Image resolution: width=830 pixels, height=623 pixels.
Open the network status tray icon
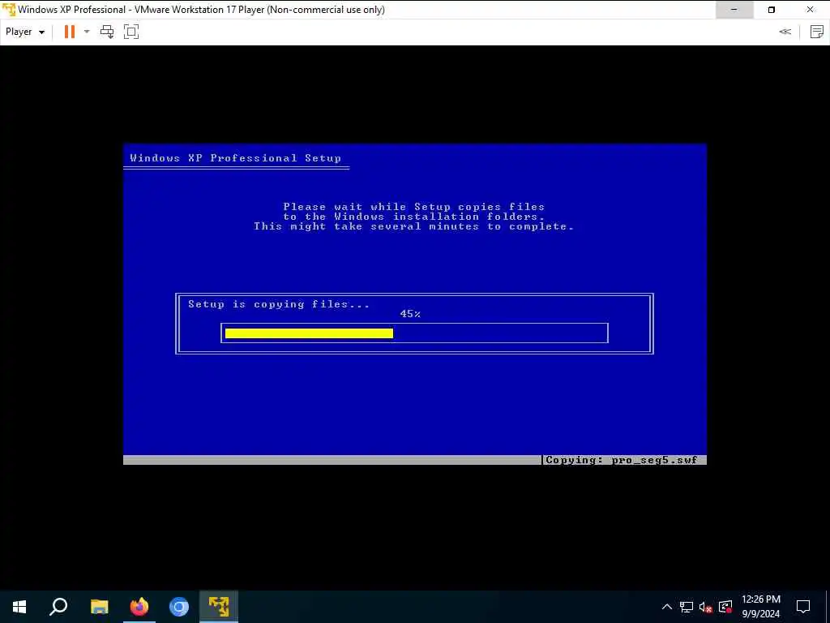687,607
